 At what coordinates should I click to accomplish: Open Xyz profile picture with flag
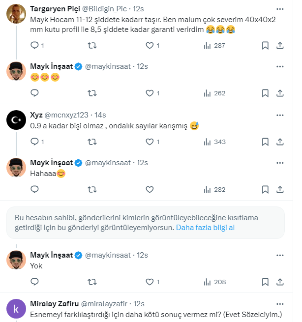coord(16,120)
